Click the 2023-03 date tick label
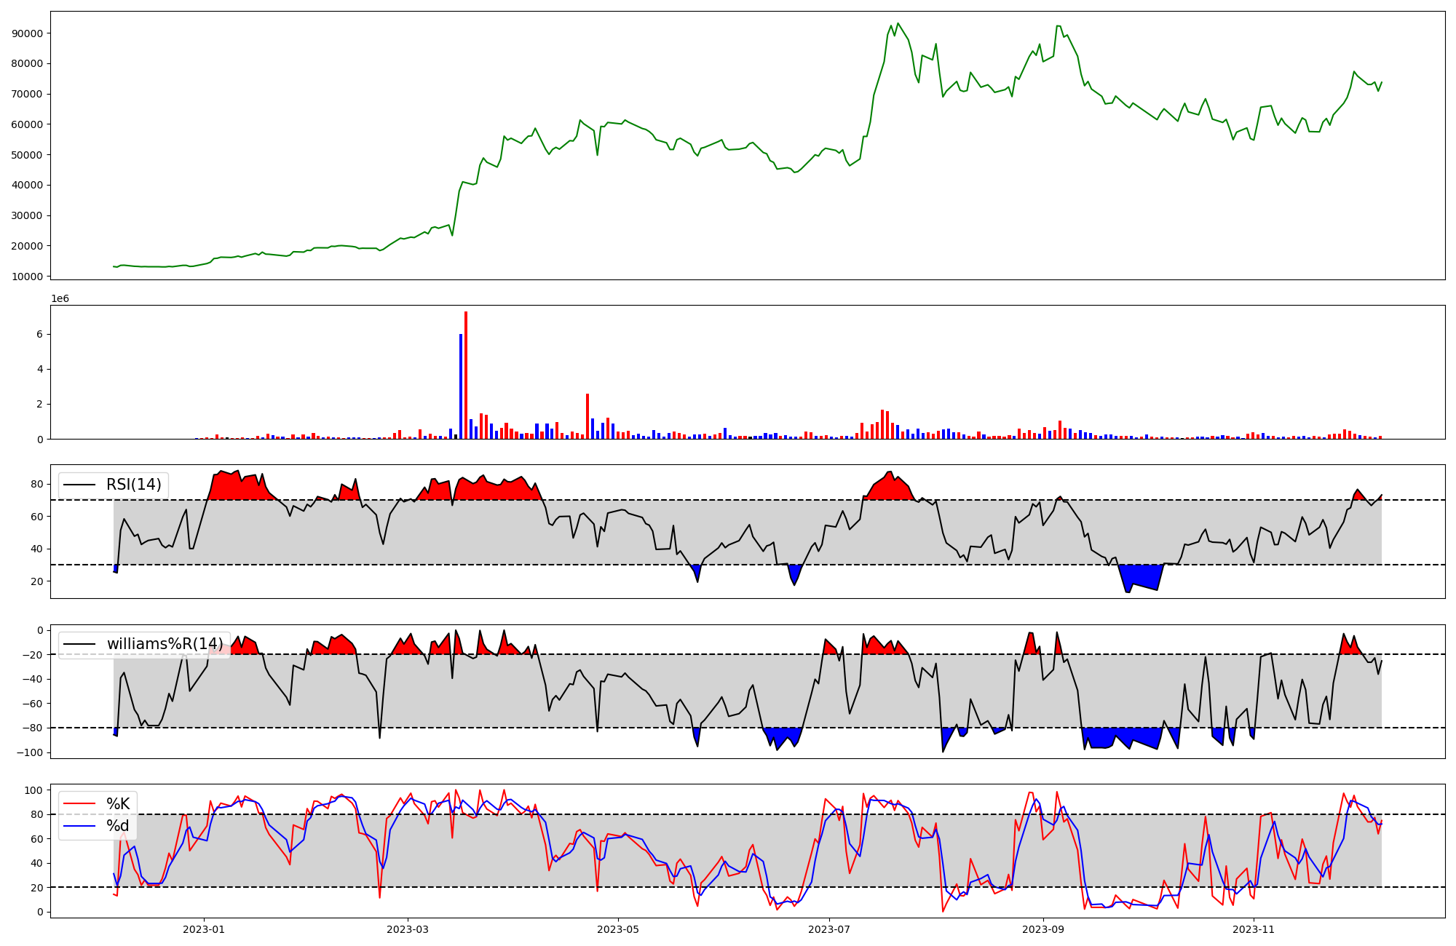 [408, 929]
